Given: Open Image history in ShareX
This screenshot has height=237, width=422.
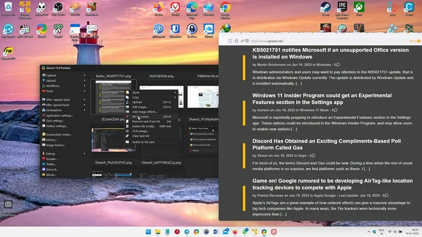Looking at the screenshot, I should pos(54,145).
